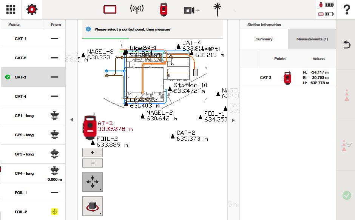Open the wireless connection status icon
The width and height of the screenshot is (355, 220).
coord(137,10)
